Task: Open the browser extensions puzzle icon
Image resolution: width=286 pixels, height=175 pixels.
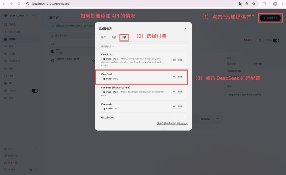Action: pyautogui.click(x=264, y=4)
